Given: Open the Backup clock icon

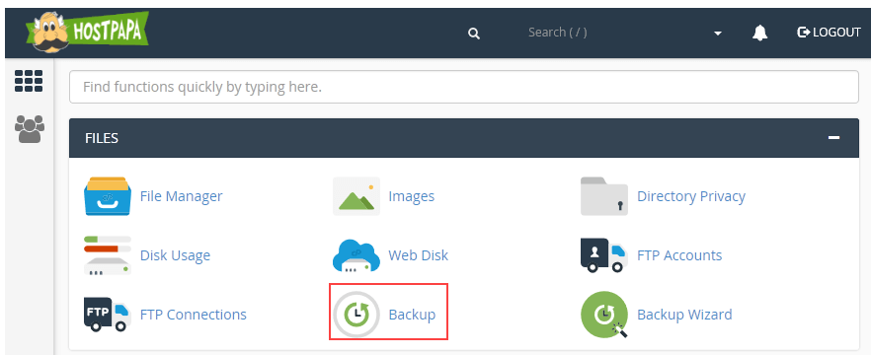Looking at the screenshot, I should tap(356, 315).
